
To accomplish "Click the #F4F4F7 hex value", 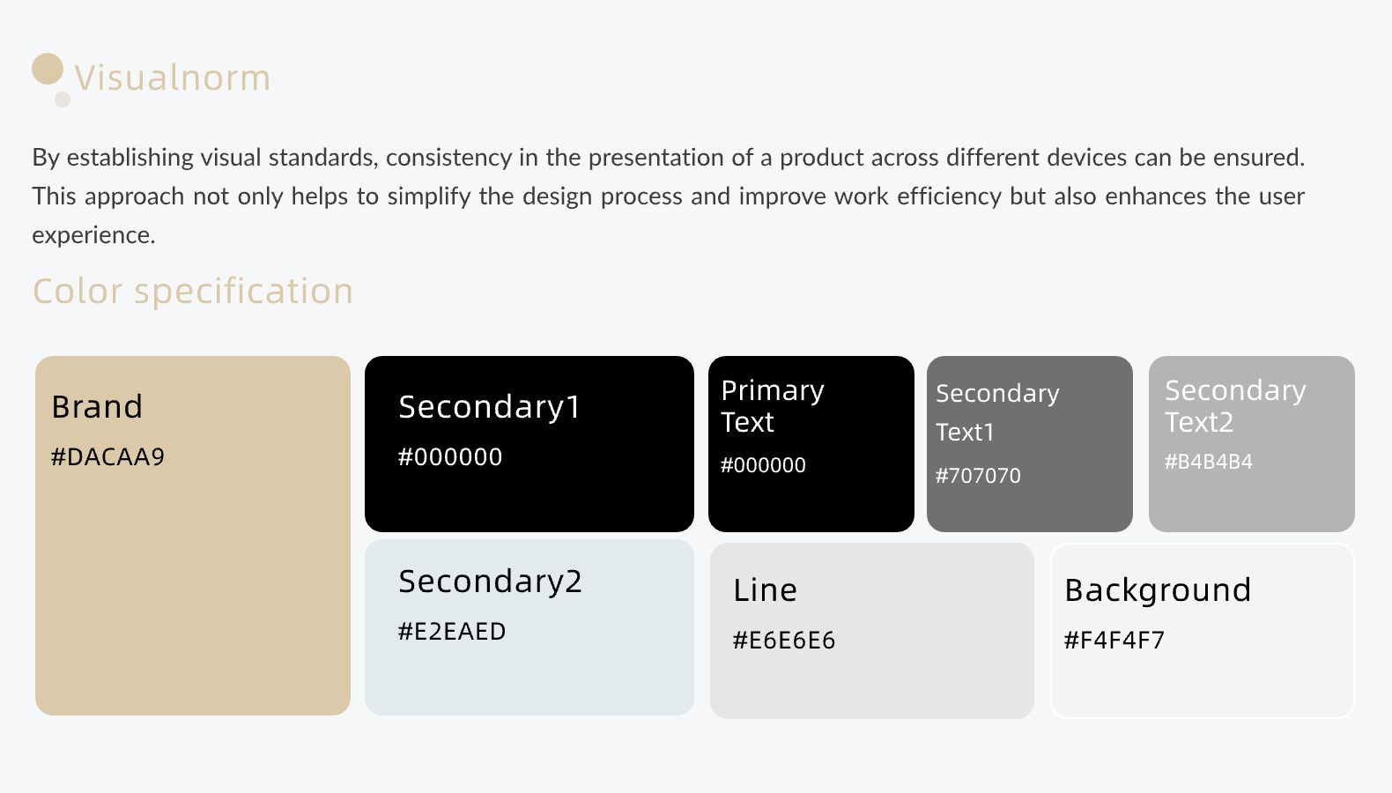I will (1114, 640).
